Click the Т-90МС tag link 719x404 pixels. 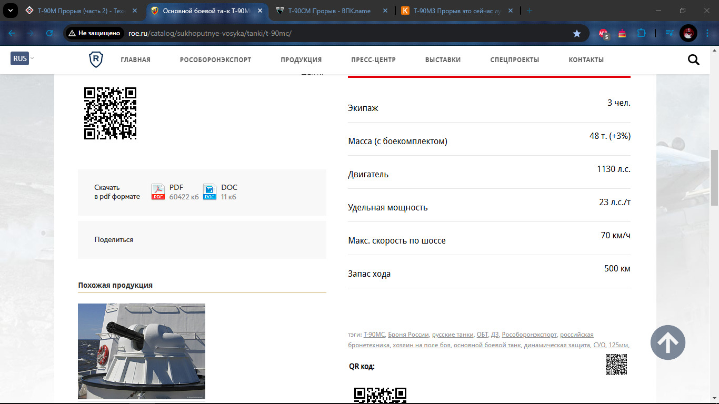click(x=374, y=335)
